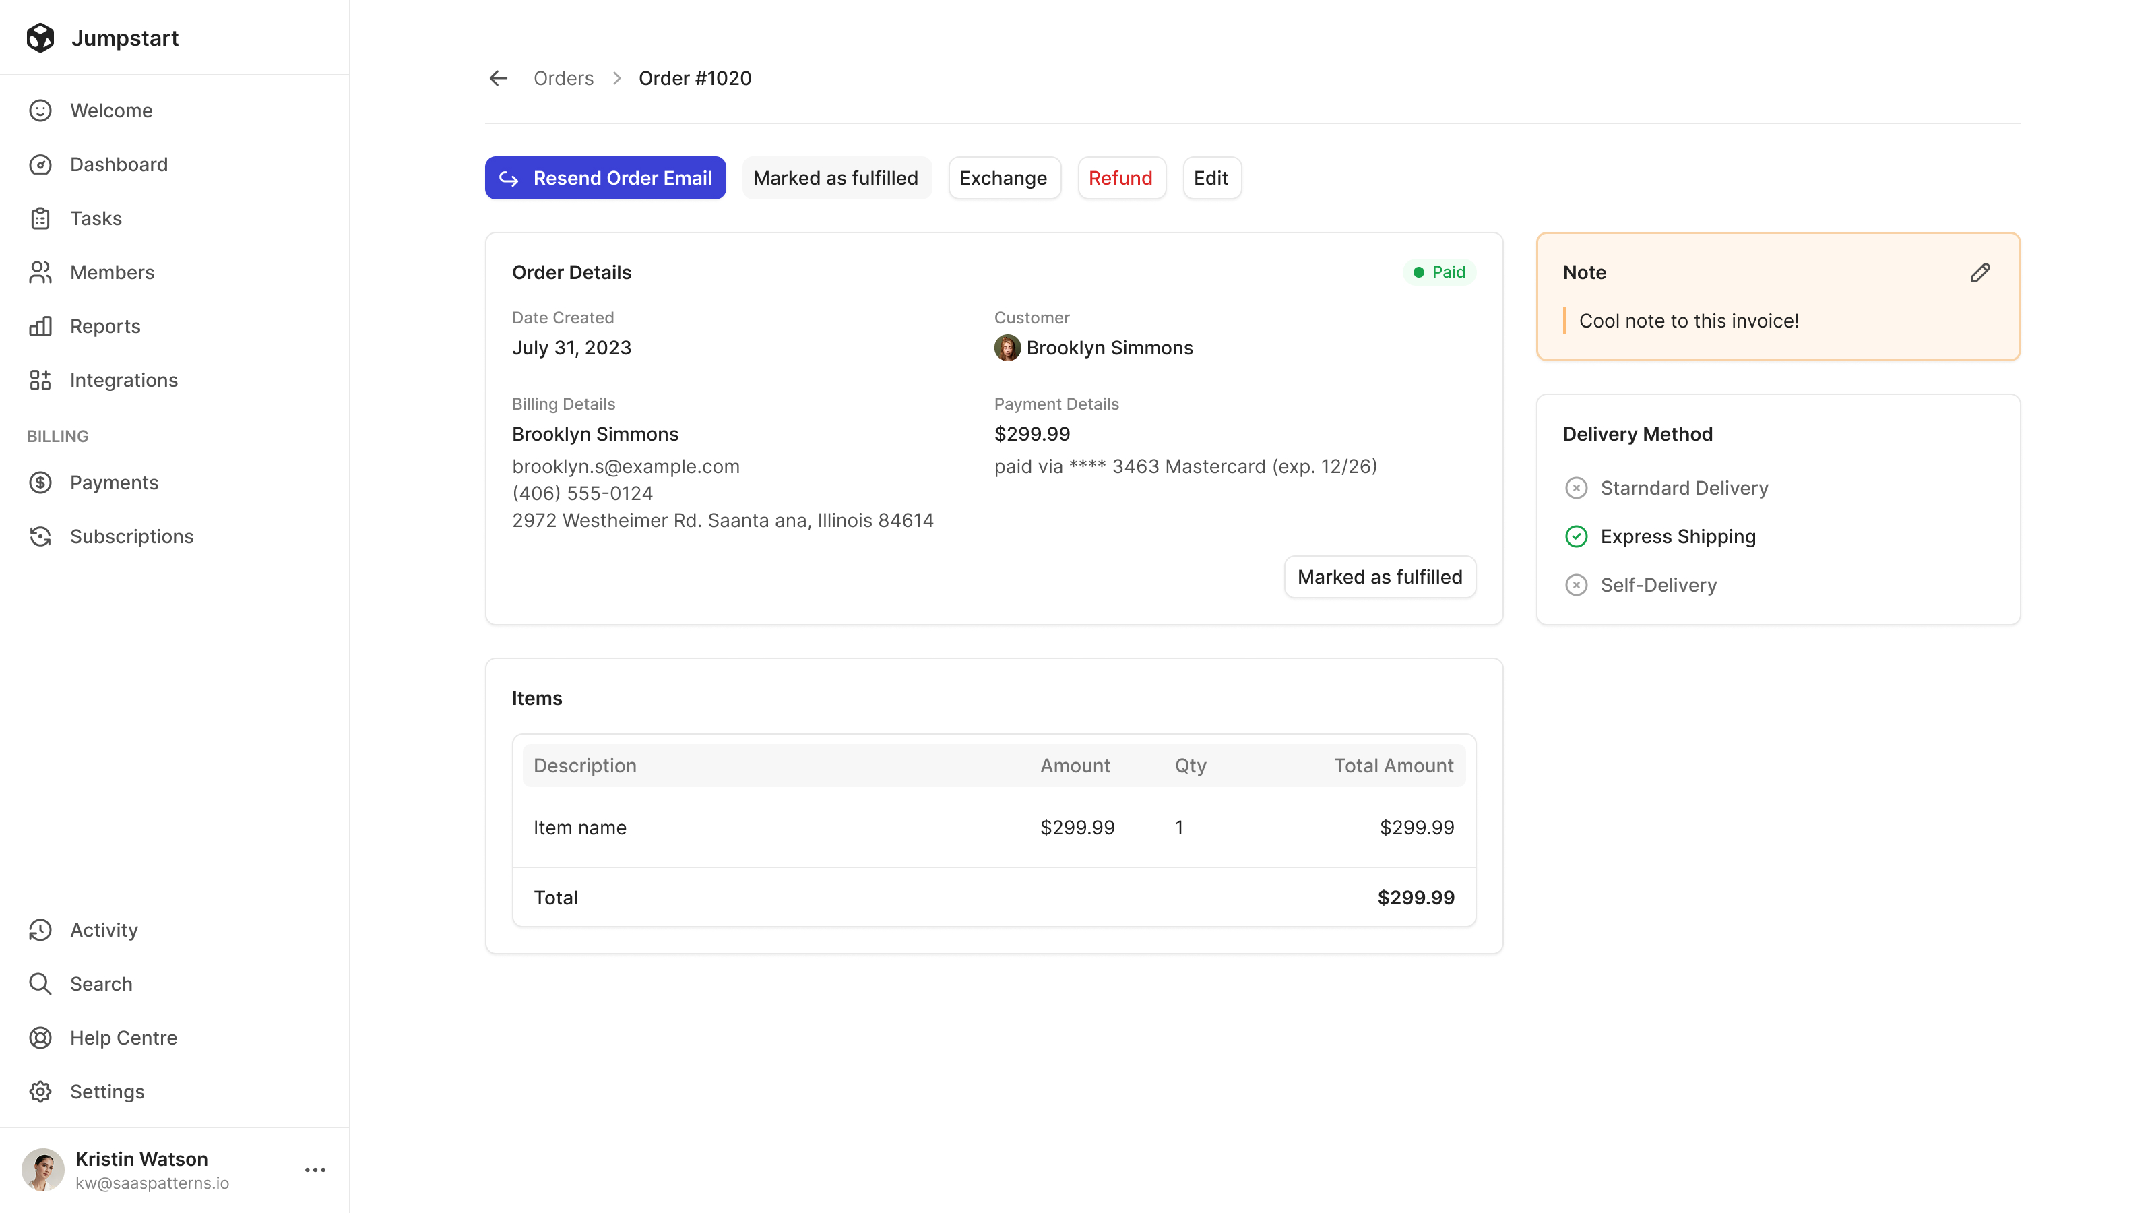Click the Reports bar chart icon

point(40,326)
